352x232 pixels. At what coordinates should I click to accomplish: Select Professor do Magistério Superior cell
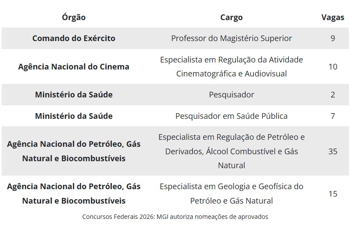231,38
